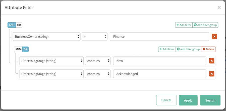Delete the ProcessingStage Acknowledged filter row
Screen dimensions: 226x111
pos(211,74)
